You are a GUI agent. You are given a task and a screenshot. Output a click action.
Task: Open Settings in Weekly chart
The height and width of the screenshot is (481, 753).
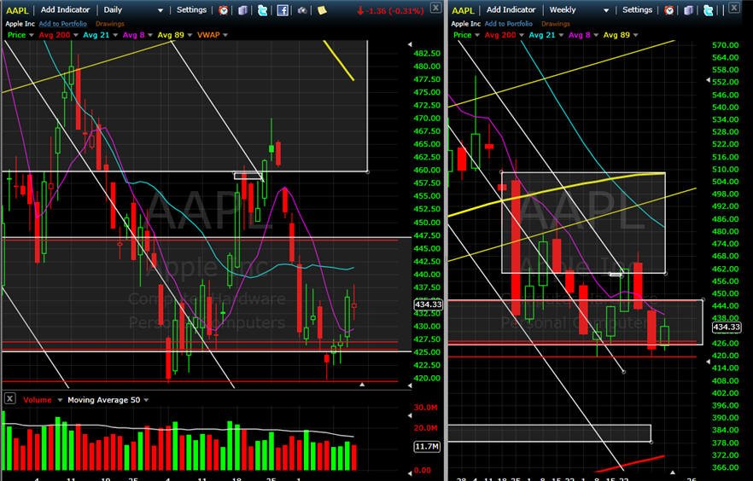pos(637,9)
